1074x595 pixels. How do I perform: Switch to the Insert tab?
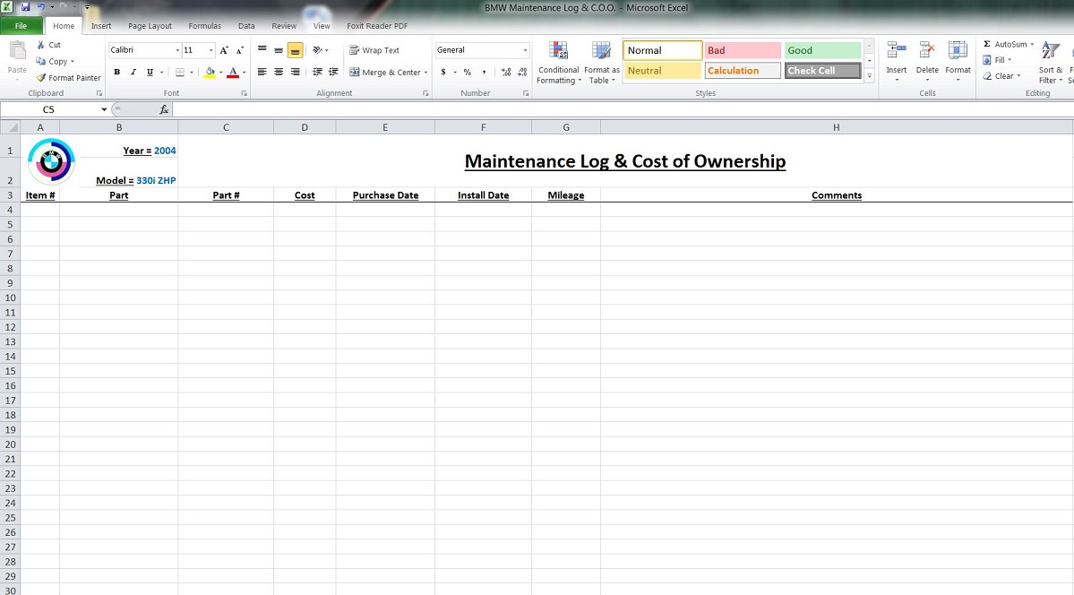[x=100, y=26]
